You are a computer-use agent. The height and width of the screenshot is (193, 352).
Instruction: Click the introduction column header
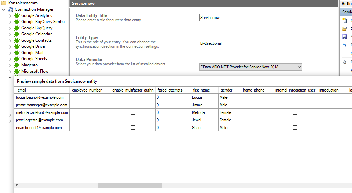[332, 90]
